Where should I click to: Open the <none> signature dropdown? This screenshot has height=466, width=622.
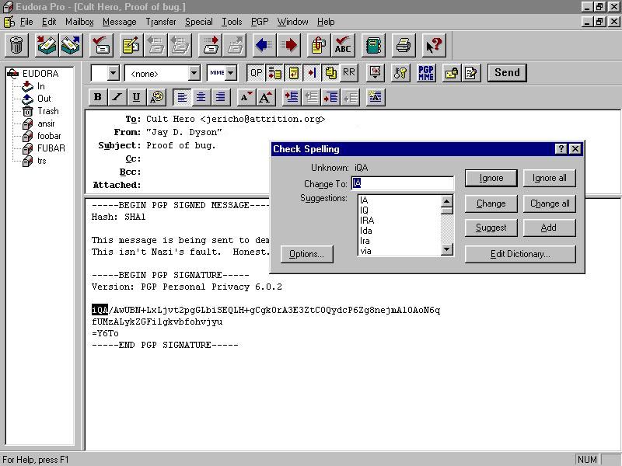tap(162, 73)
